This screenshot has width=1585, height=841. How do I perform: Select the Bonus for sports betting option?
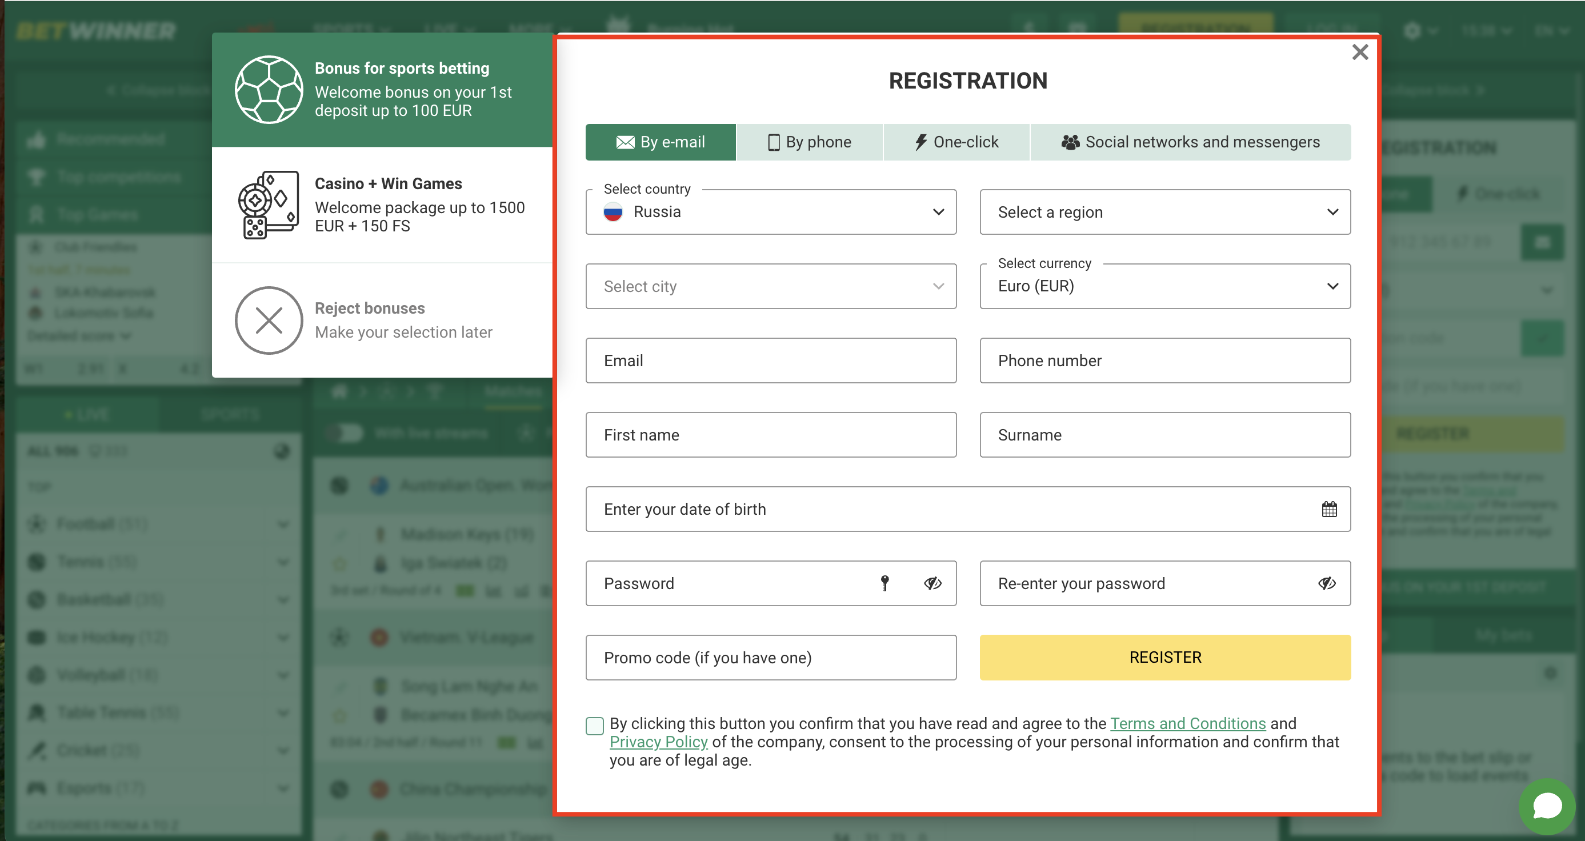[x=382, y=90]
